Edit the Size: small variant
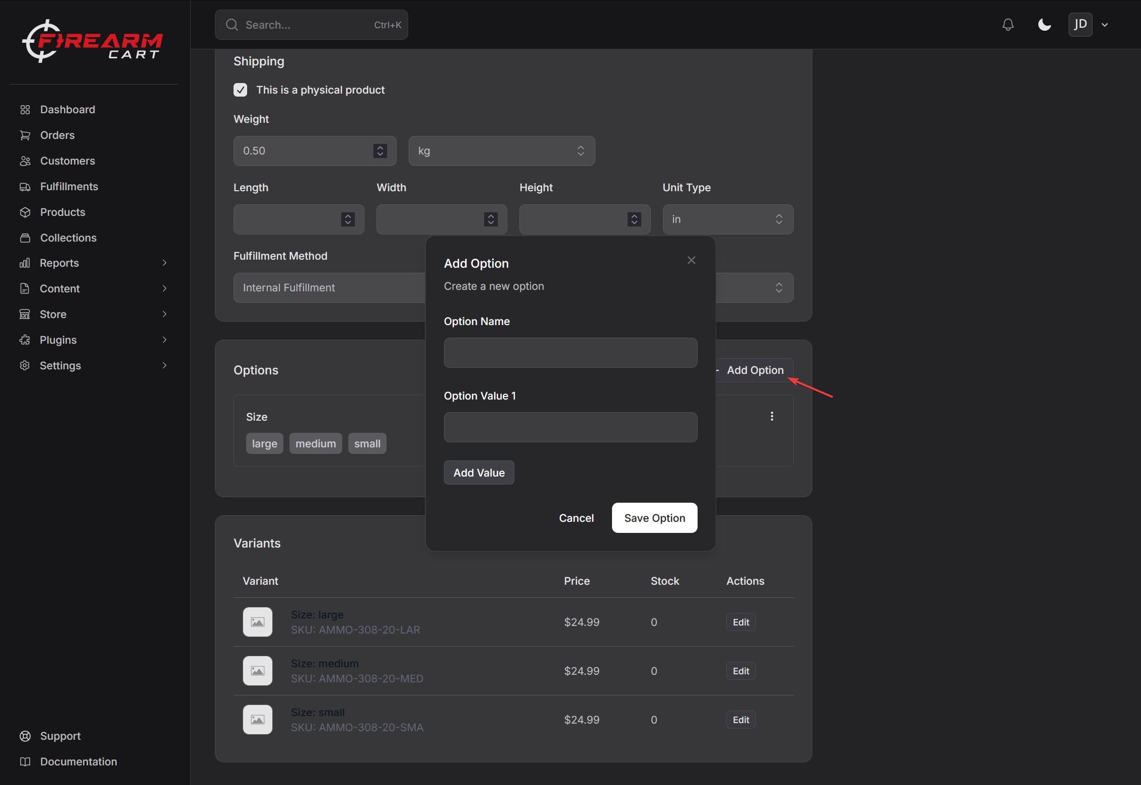Viewport: 1141px width, 785px height. 741,720
